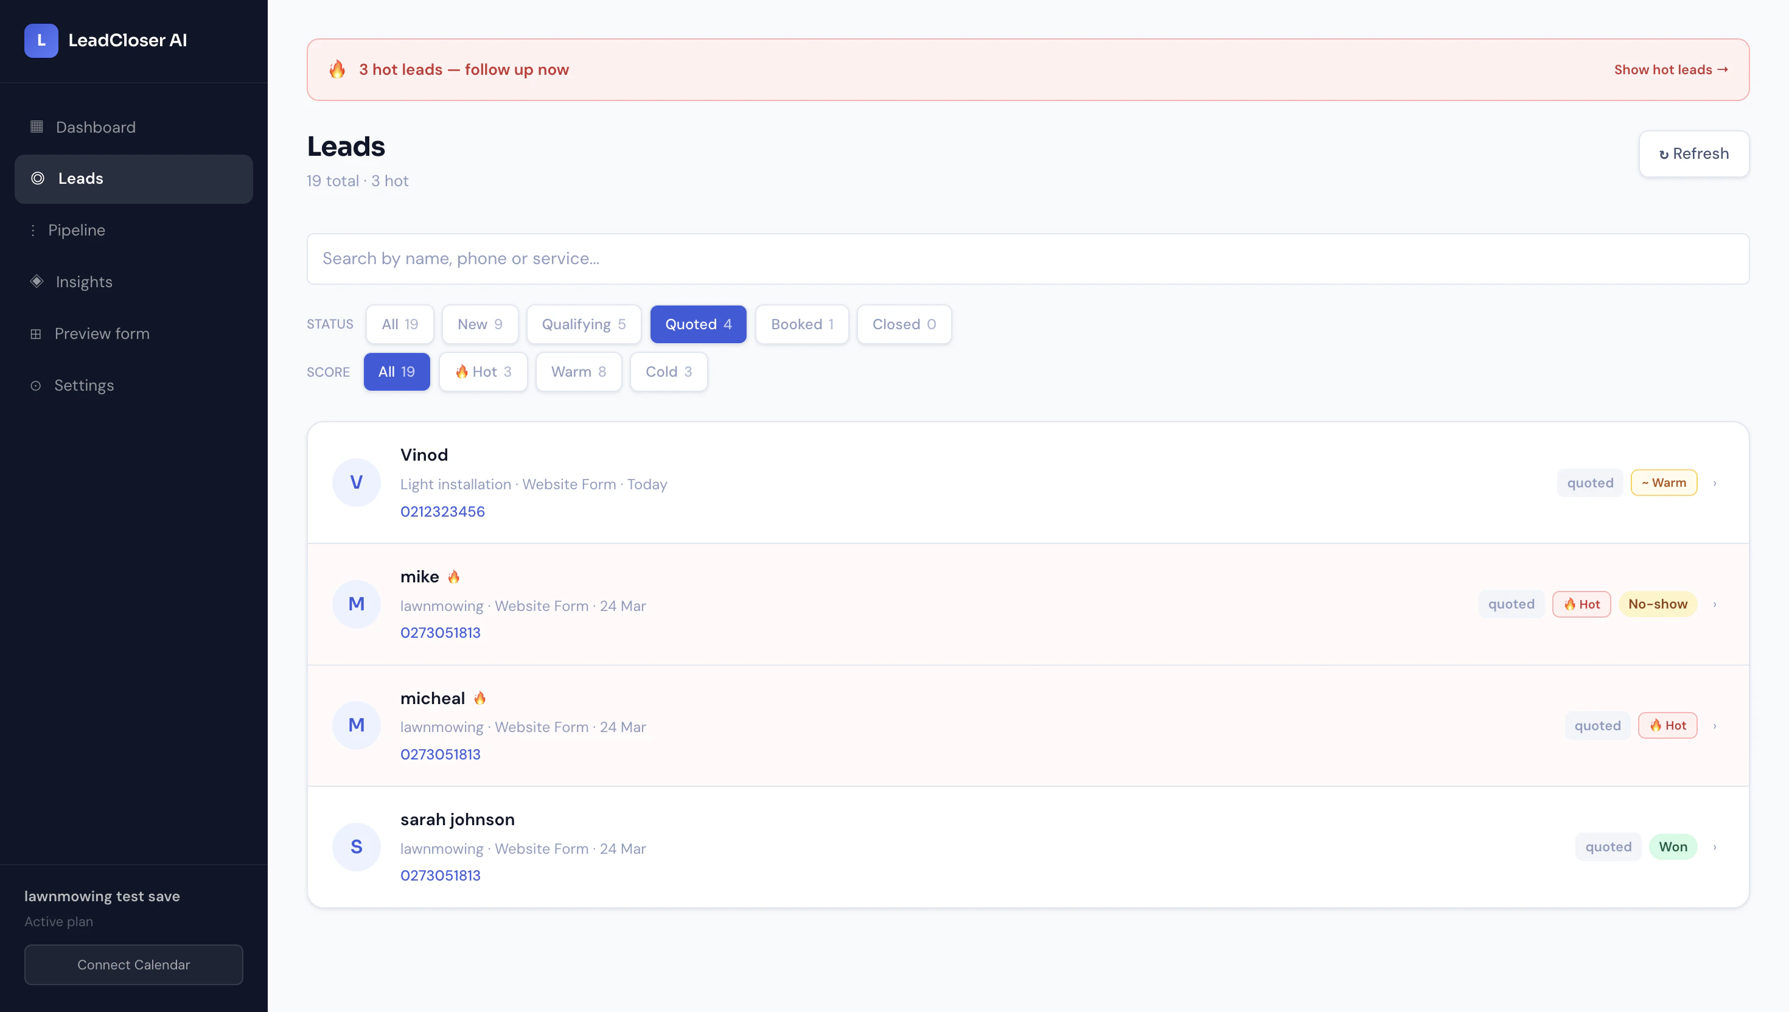Click the flame icon in hot leads banner

[x=337, y=69]
